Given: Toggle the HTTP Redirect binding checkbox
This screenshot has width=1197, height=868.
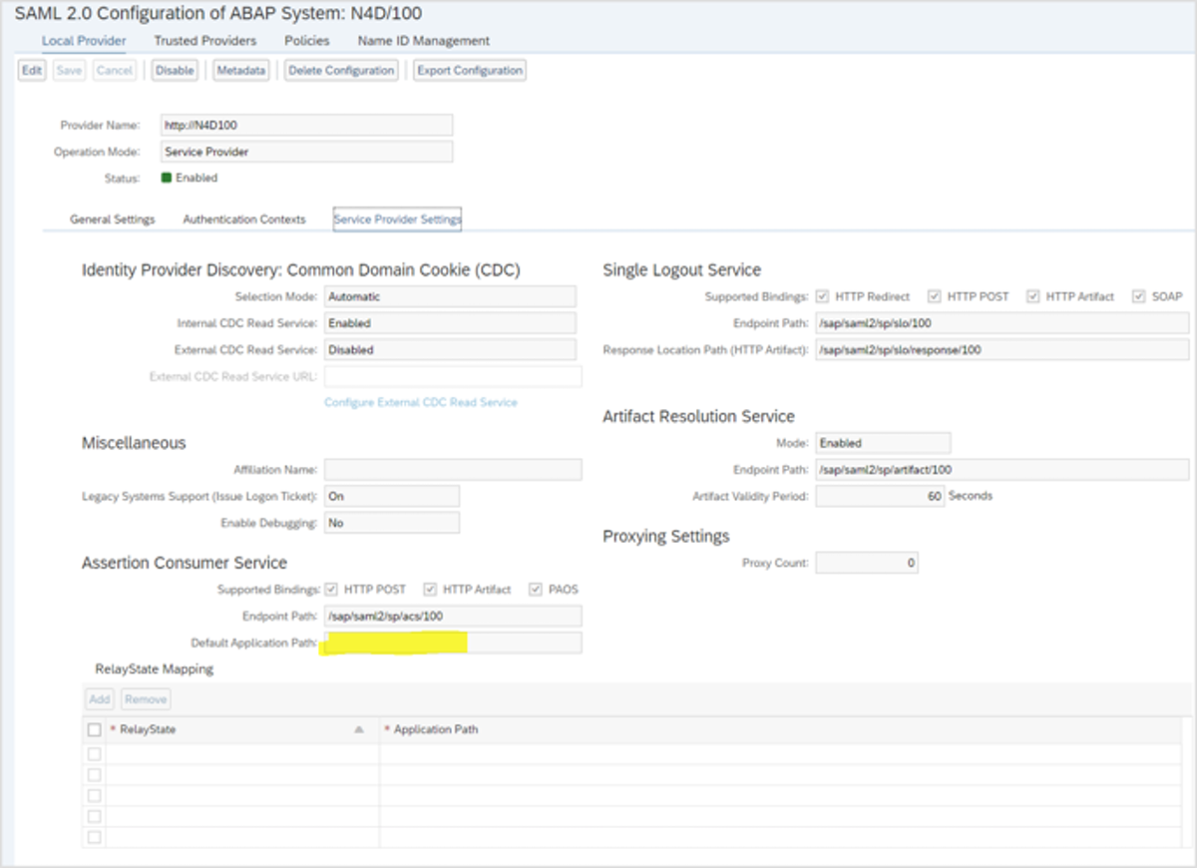Looking at the screenshot, I should coord(823,297).
